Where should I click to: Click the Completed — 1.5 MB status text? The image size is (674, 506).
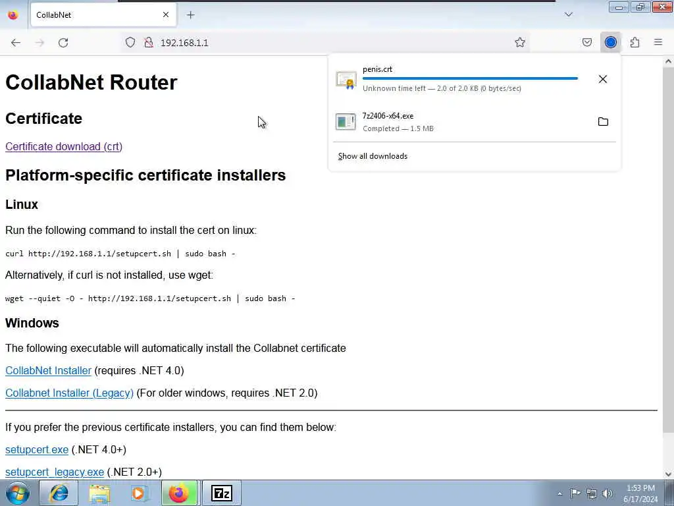398,128
